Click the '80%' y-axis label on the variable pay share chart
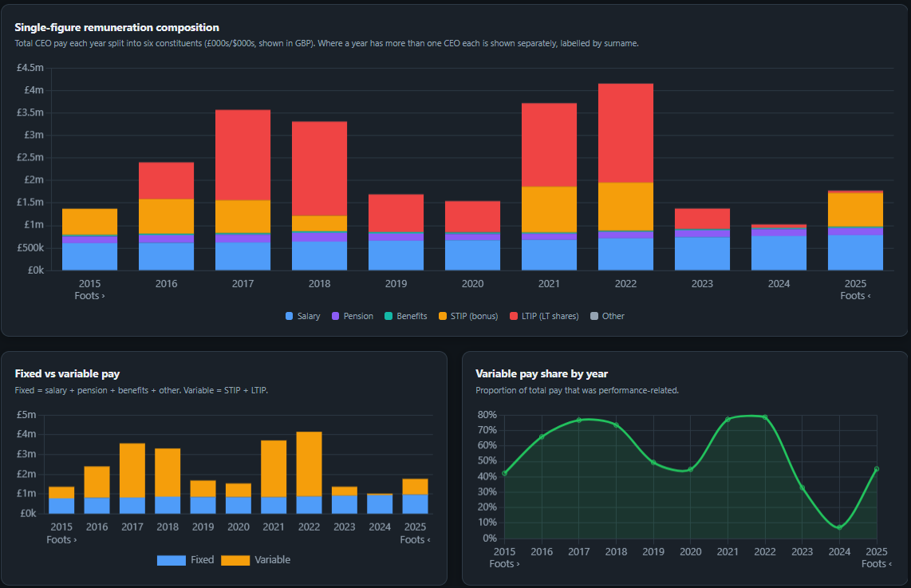Screen dimensions: 911x588 click(x=487, y=415)
